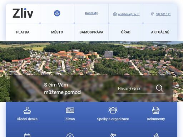
Task: Click the stamp icon for Úřední deska
Action: (27, 110)
